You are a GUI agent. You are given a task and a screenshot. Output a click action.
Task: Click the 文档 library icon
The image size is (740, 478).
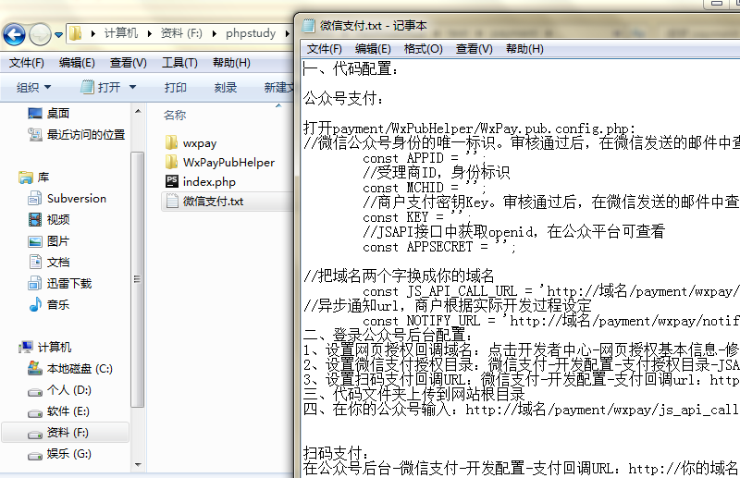click(x=35, y=262)
